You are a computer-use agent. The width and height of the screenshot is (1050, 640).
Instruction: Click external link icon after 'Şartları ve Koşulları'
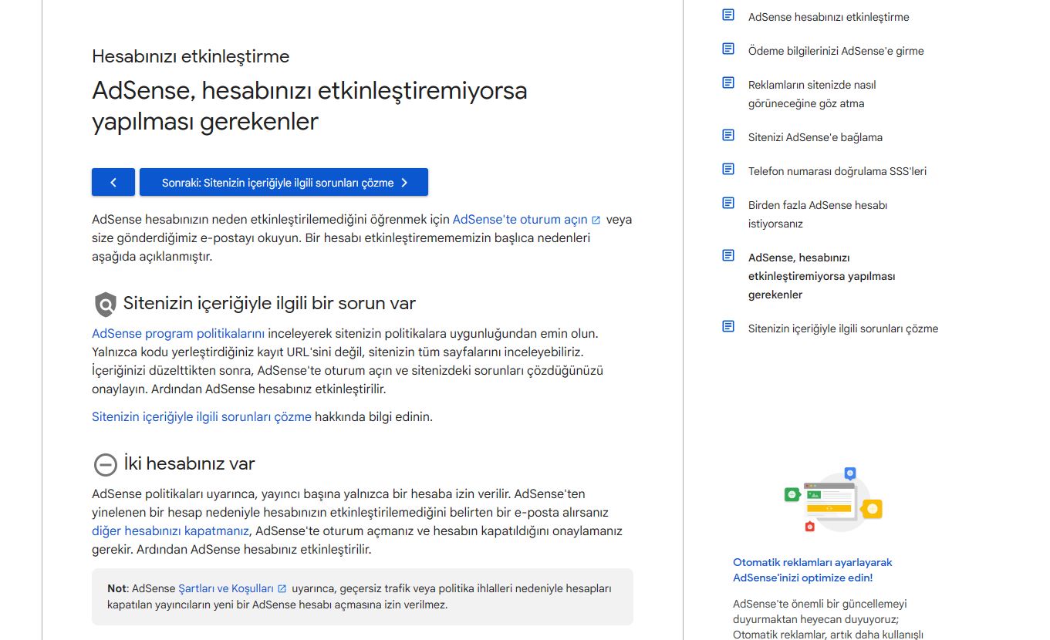[282, 589]
